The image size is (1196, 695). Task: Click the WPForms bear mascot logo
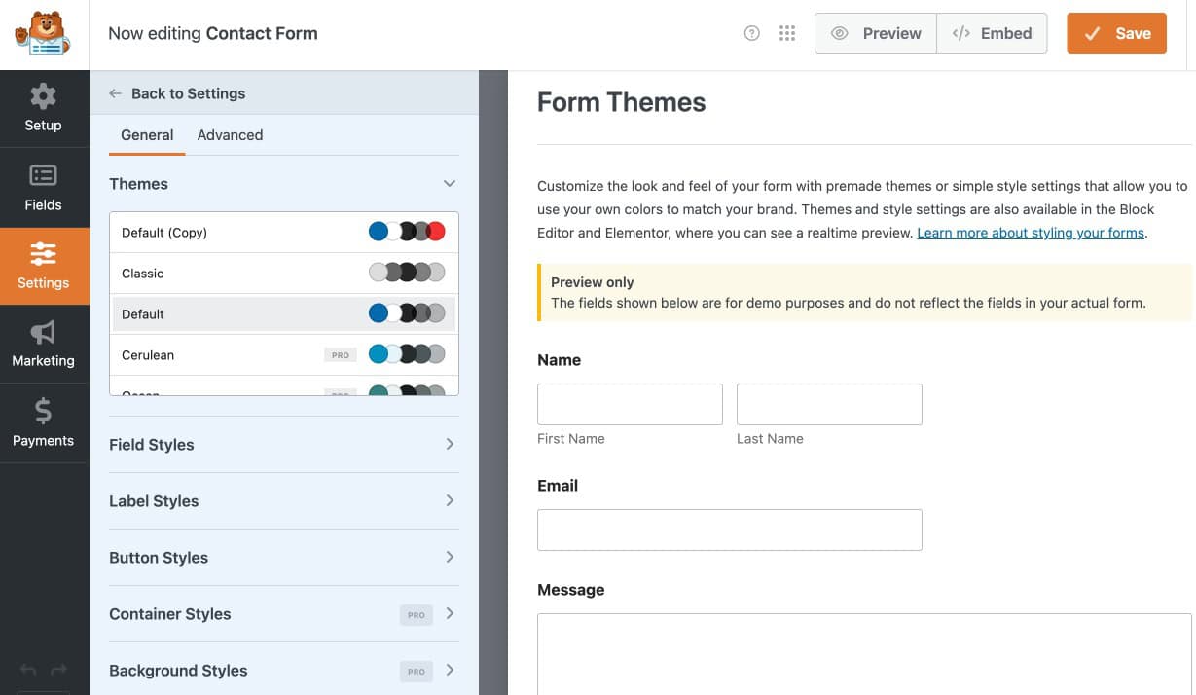click(x=43, y=34)
